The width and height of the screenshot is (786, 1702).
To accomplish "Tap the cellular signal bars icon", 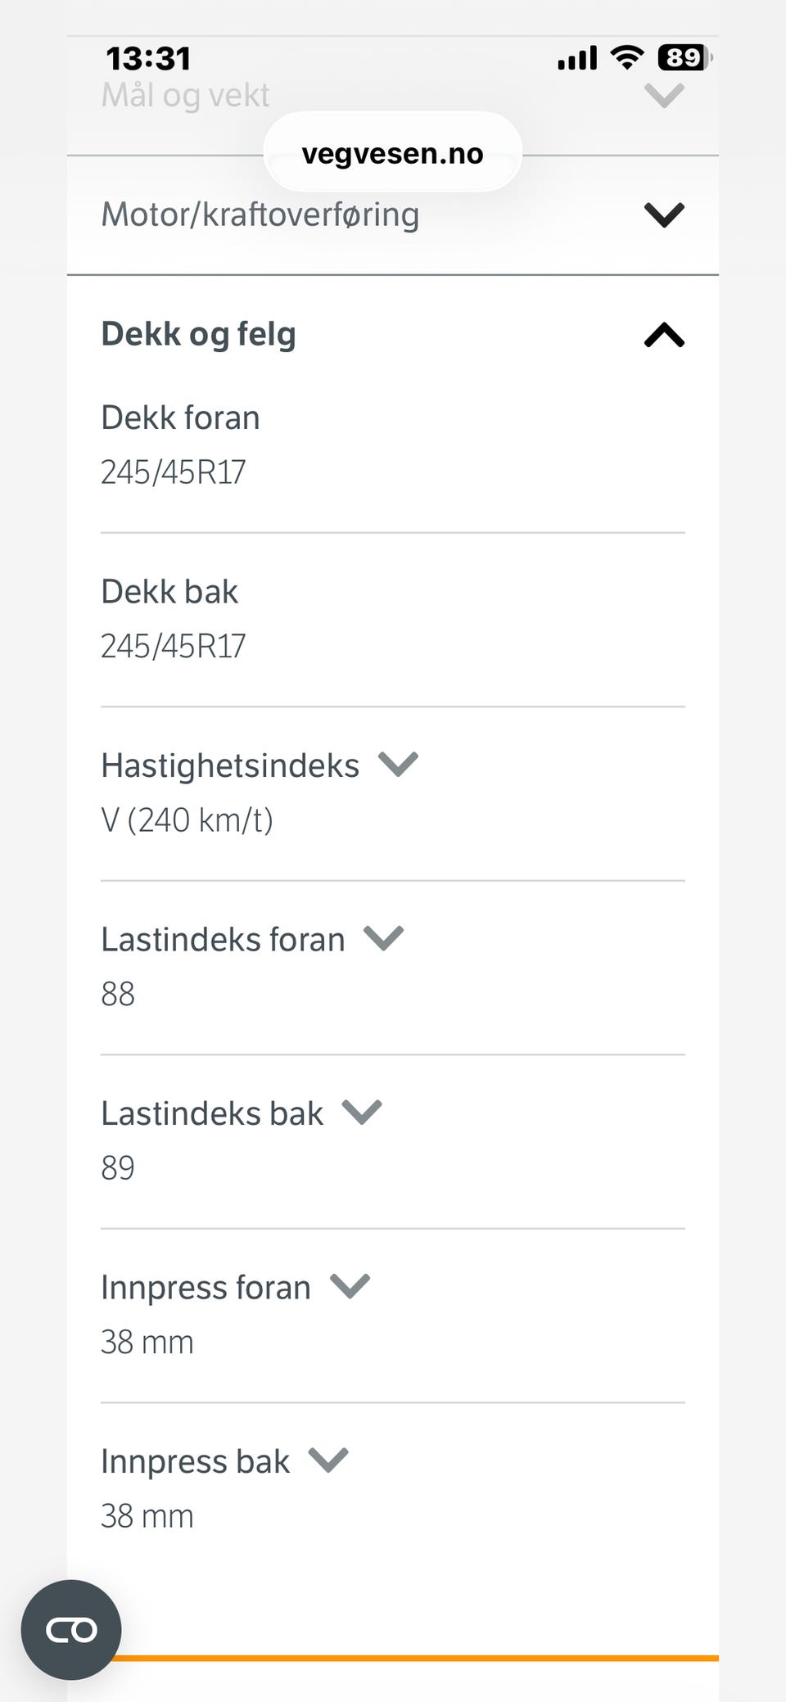I will pos(577,58).
